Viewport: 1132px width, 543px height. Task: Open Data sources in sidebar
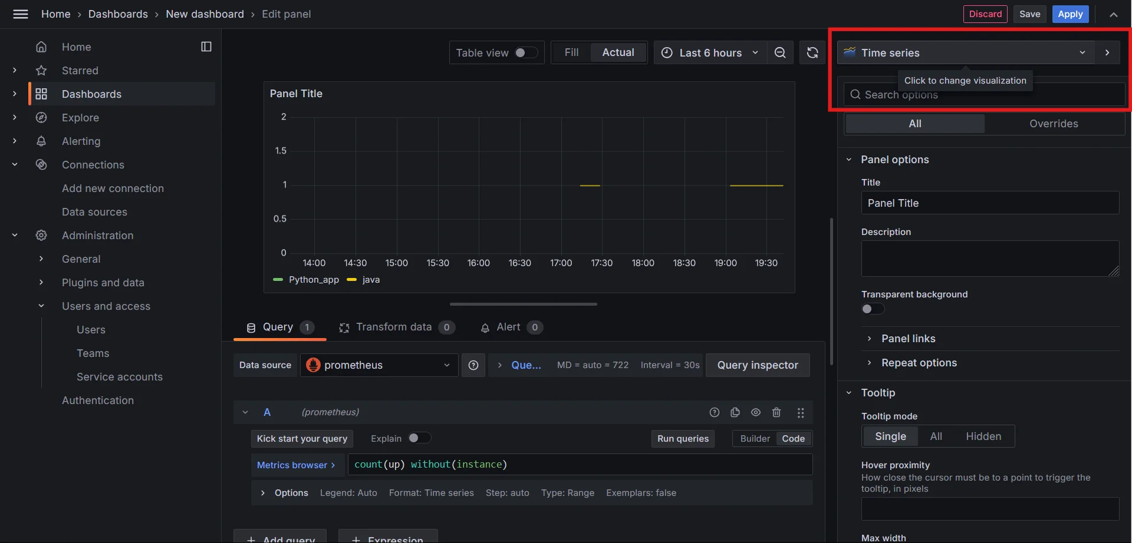tap(94, 212)
